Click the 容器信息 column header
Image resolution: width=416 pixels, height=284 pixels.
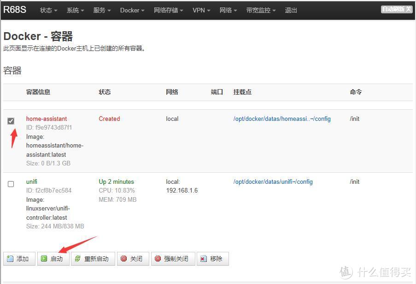pyautogui.click(x=38, y=92)
